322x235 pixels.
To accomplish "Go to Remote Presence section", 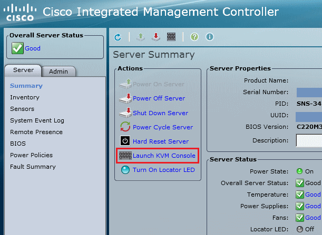I will click(36, 132).
